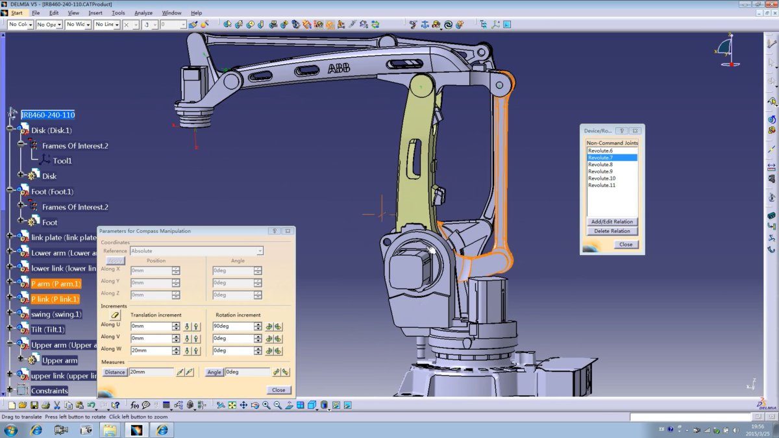Click the Add/Edit Relation button
779x438 pixels.
coord(612,222)
